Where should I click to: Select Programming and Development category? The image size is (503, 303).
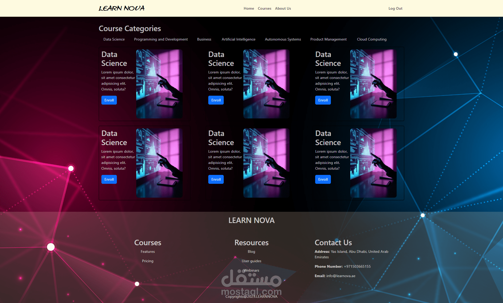click(161, 39)
